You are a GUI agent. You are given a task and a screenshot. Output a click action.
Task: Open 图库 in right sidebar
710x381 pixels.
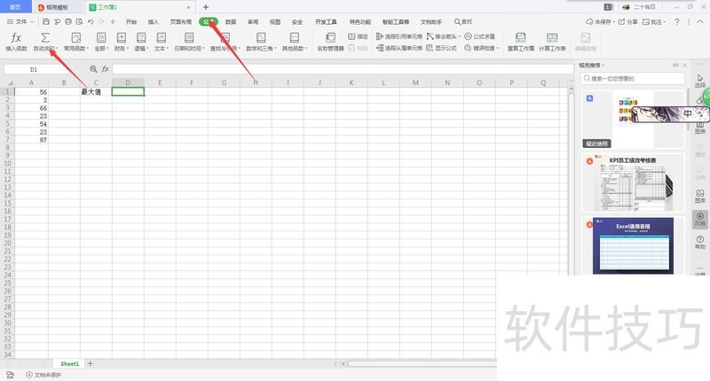coord(700,196)
